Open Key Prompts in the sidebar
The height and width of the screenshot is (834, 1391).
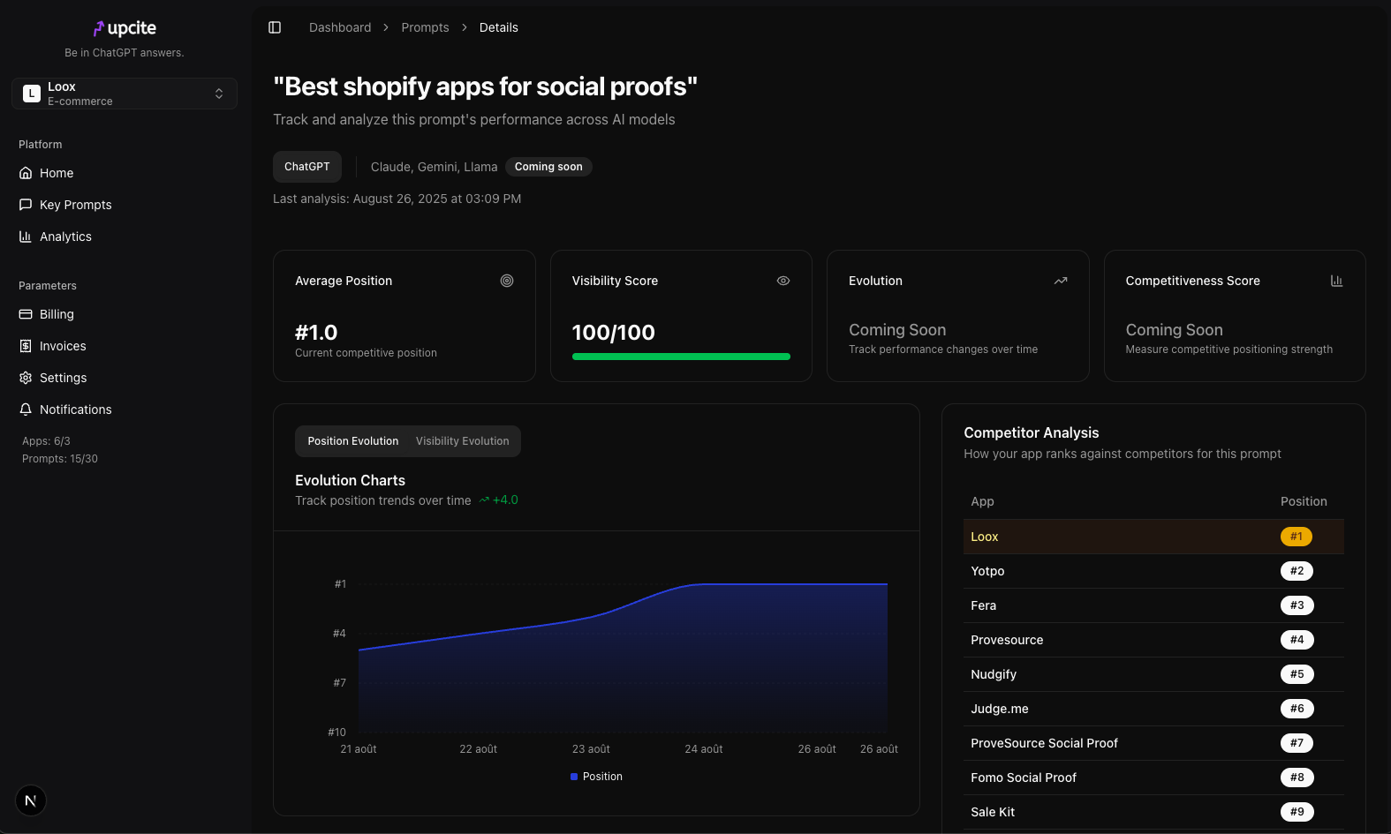click(125, 205)
